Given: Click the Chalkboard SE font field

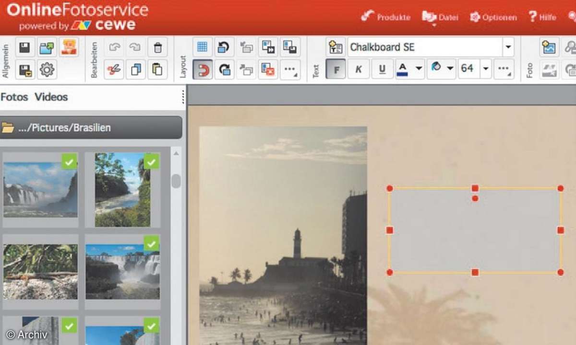Looking at the screenshot, I should [x=425, y=47].
